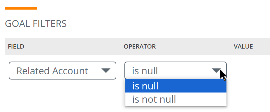Collapse the operator combo box showing is null

pyautogui.click(x=175, y=71)
